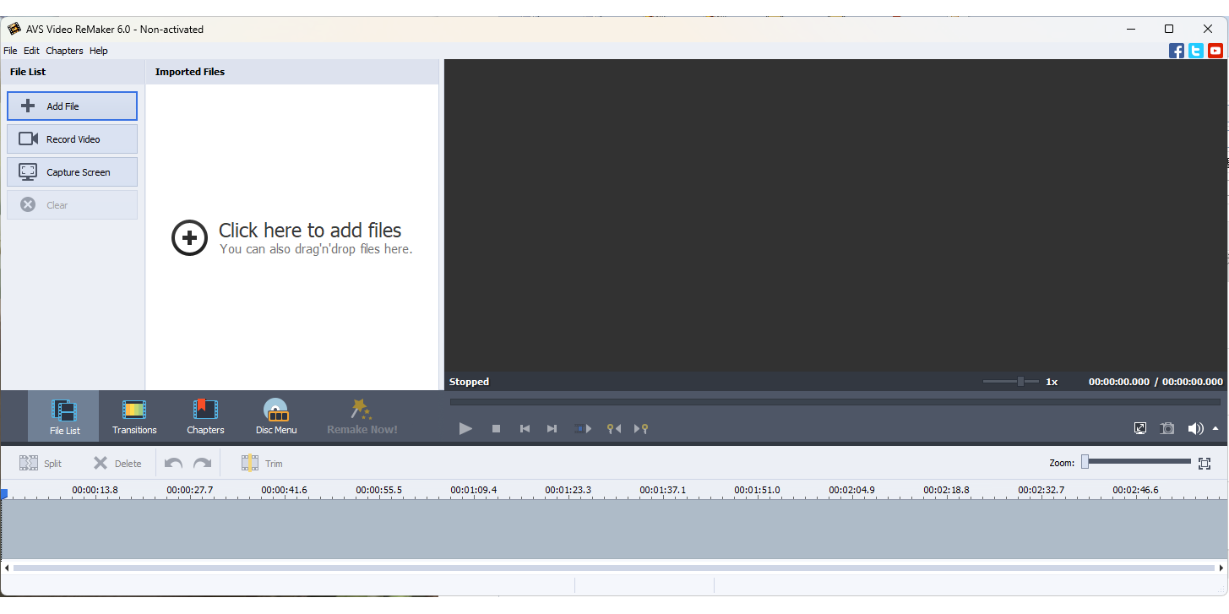Image resolution: width=1229 pixels, height=614 pixels.
Task: Click the Imported Files header
Action: pyautogui.click(x=190, y=72)
